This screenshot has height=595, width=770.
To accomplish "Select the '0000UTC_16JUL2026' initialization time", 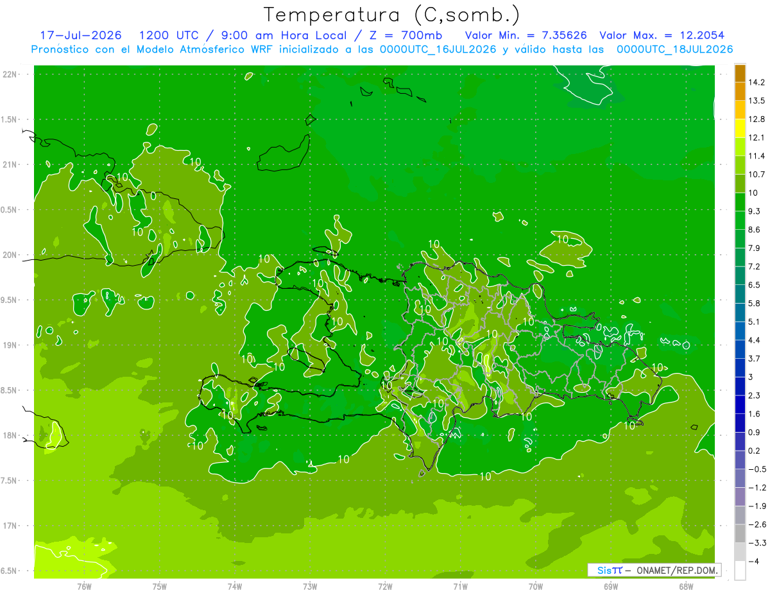I will tap(438, 49).
